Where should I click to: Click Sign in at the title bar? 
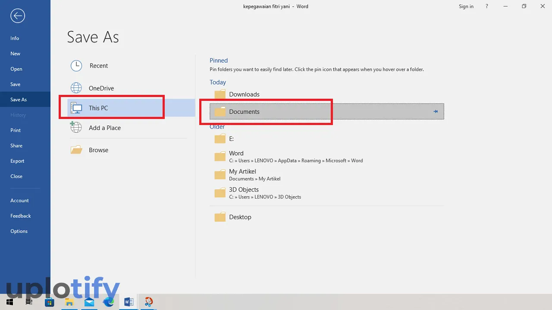coord(466,6)
